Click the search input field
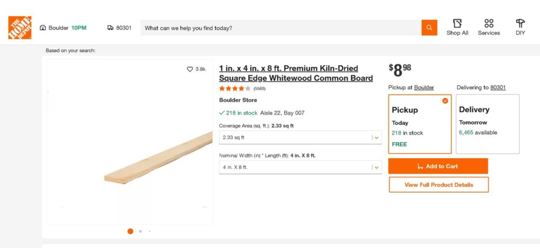The height and width of the screenshot is (248, 540). [x=281, y=28]
